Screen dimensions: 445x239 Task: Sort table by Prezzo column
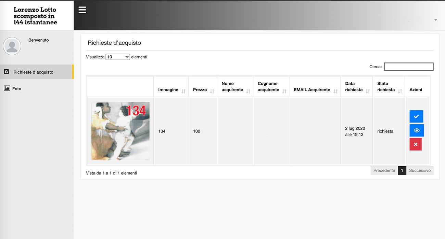tap(203, 90)
